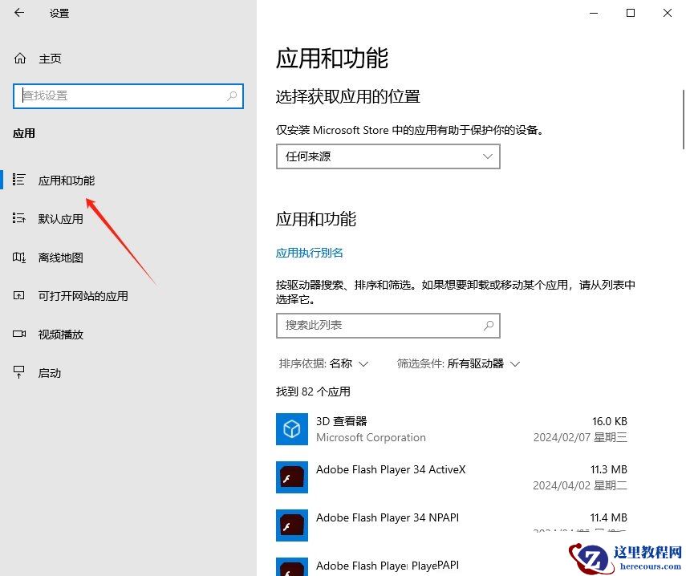This screenshot has height=576, width=686.
Task: Click the 查找设置 search field
Action: point(128,95)
